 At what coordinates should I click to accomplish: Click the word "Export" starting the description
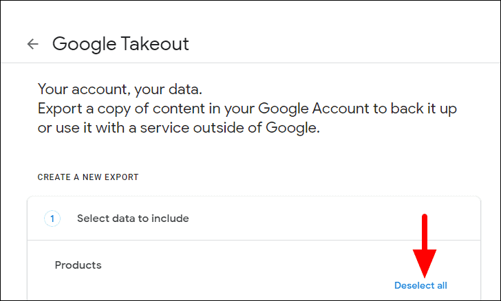coord(60,109)
